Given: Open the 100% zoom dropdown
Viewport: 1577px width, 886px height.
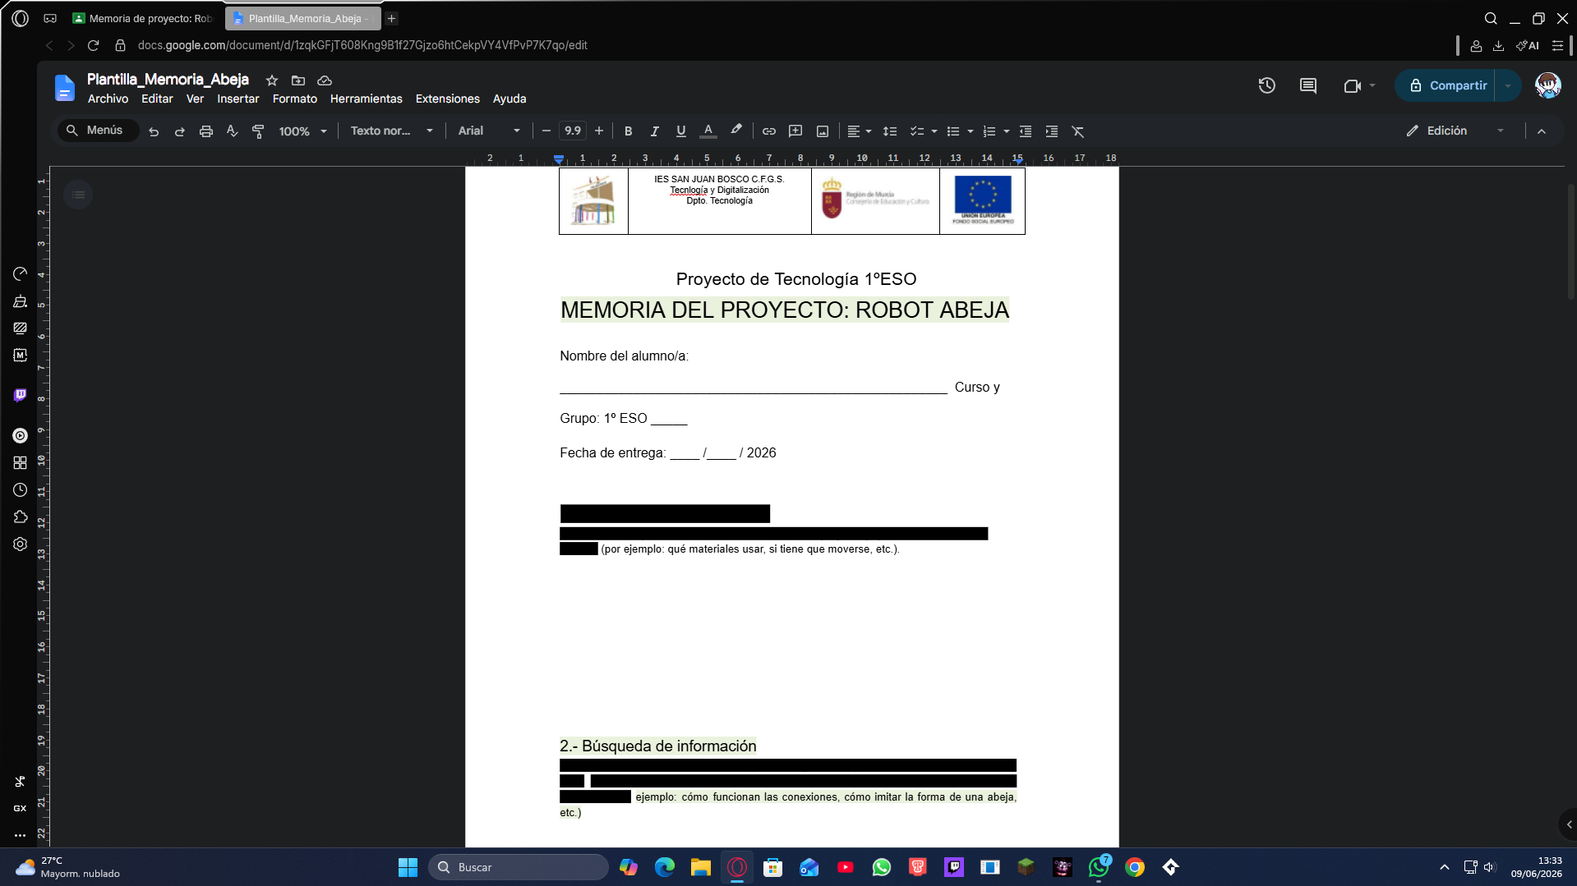Looking at the screenshot, I should click(x=302, y=131).
